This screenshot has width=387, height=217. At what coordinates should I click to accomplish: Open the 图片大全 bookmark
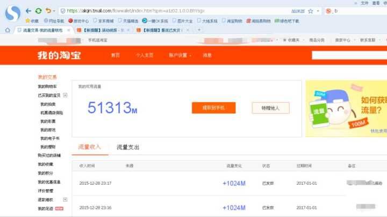pyautogui.click(x=182, y=21)
